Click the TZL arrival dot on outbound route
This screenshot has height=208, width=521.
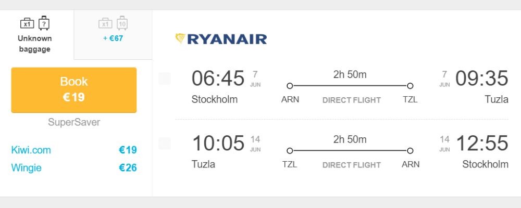[x=410, y=86]
